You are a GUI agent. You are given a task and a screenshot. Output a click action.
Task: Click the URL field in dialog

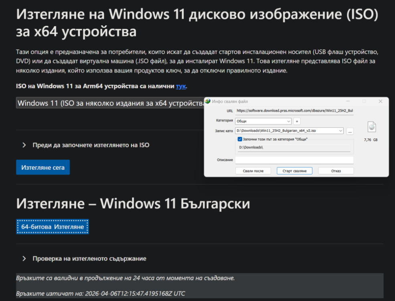tap(294, 111)
